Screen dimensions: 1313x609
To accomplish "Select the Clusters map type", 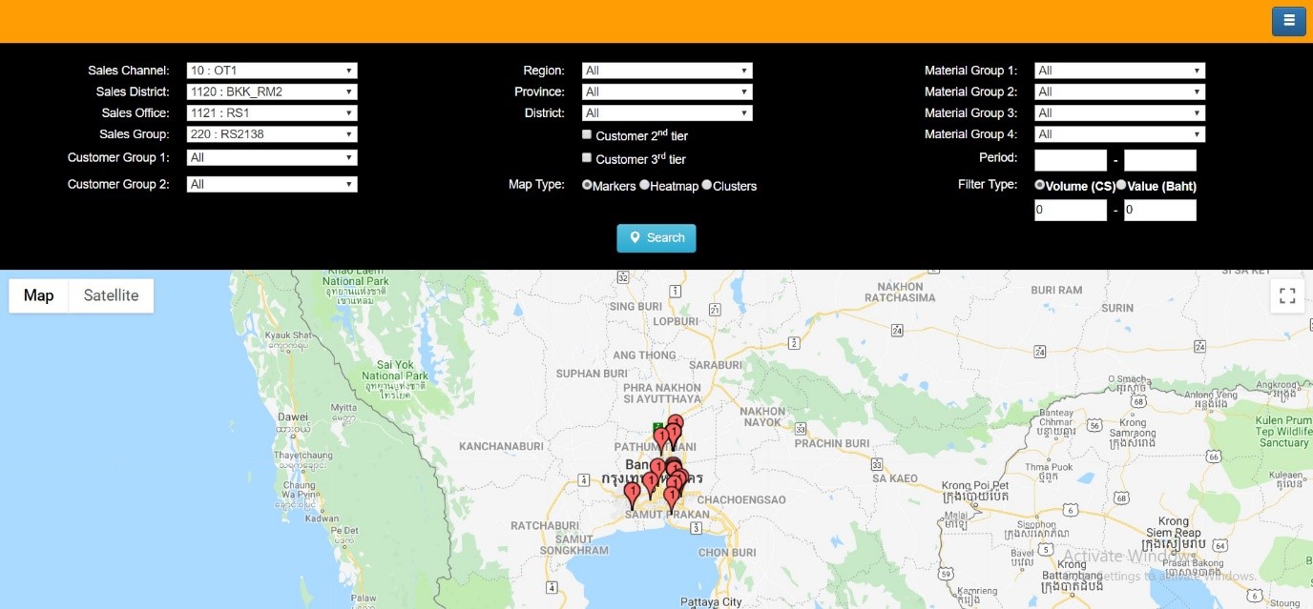I will pyautogui.click(x=707, y=185).
